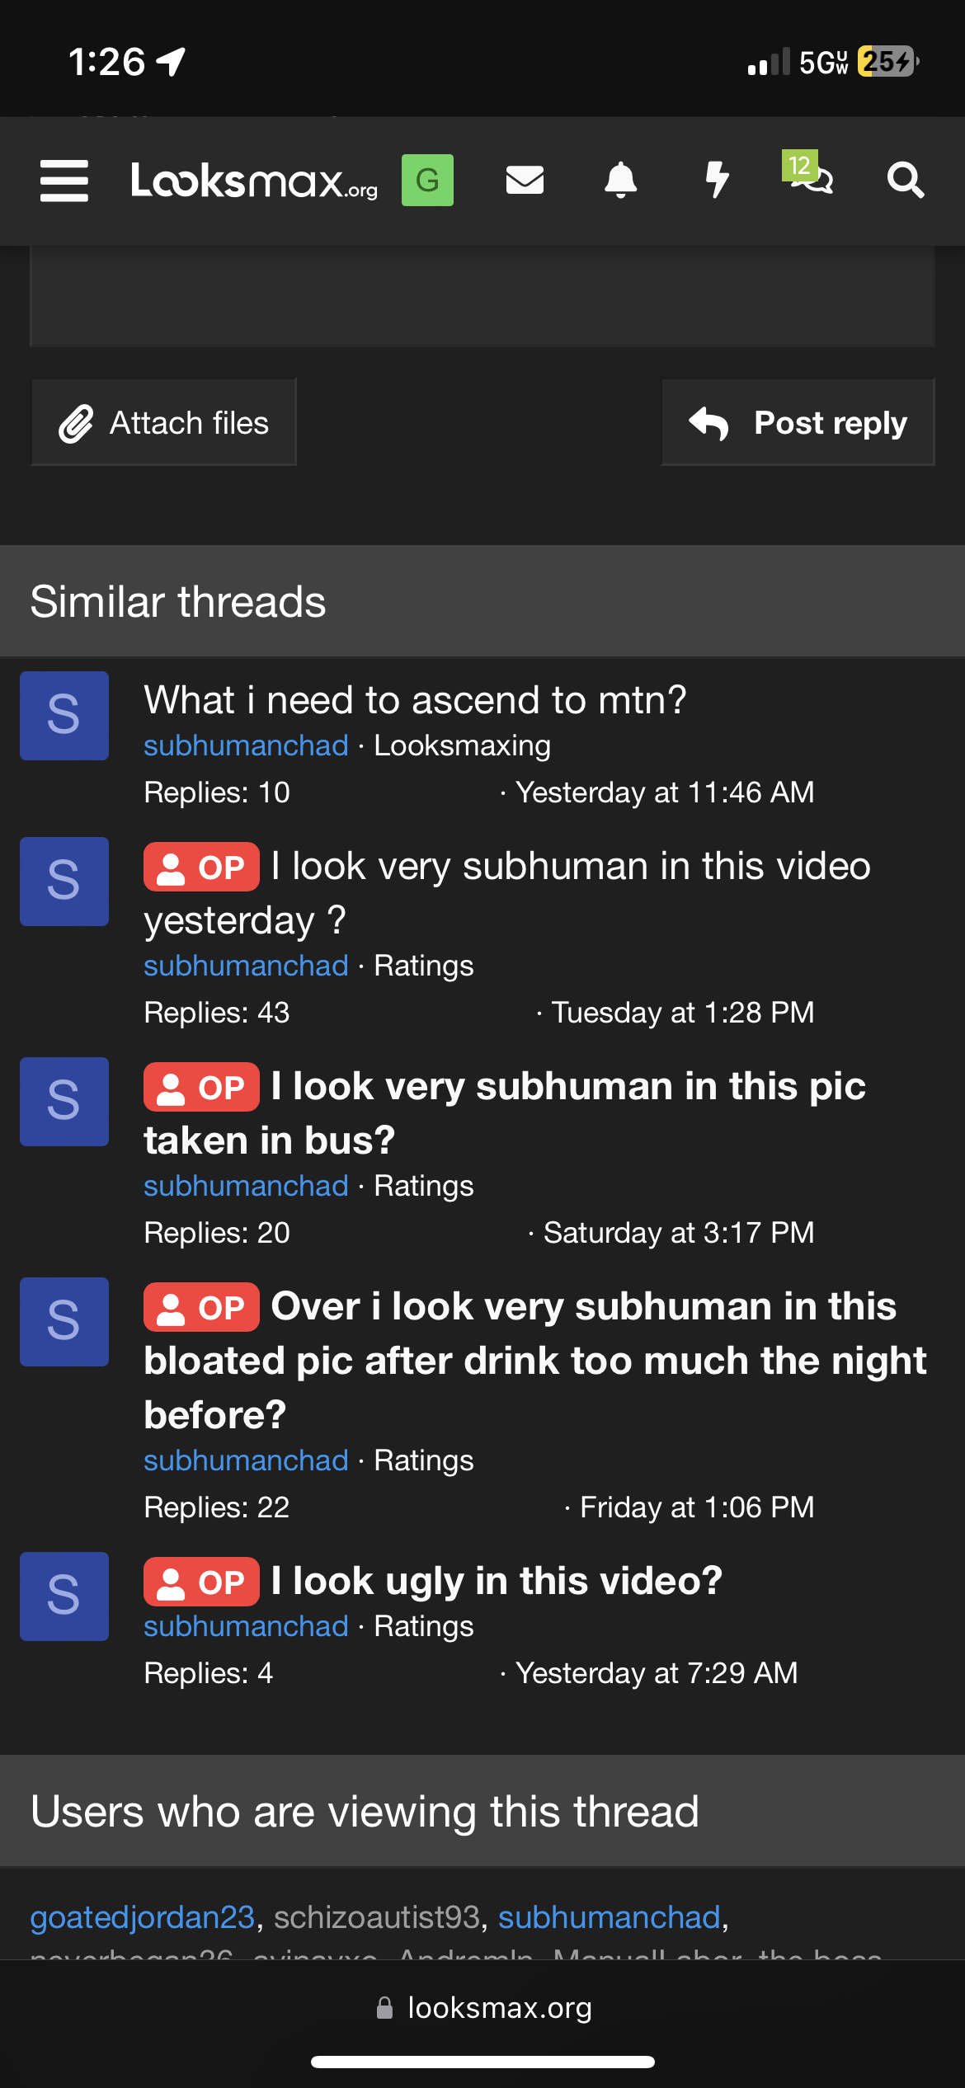The width and height of the screenshot is (965, 2088).
Task: Open thread about pic taken in bus
Action: point(505,1113)
